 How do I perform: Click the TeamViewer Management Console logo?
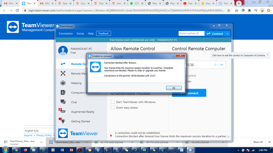tap(30, 27)
